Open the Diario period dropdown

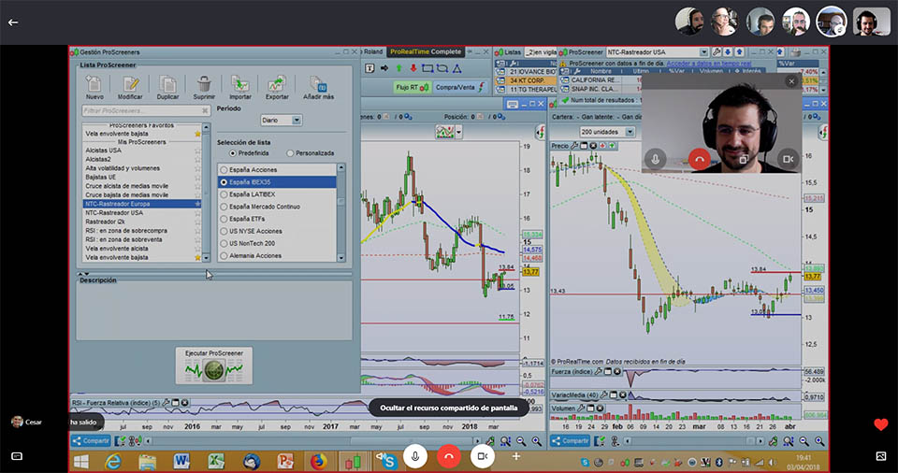[x=297, y=120]
